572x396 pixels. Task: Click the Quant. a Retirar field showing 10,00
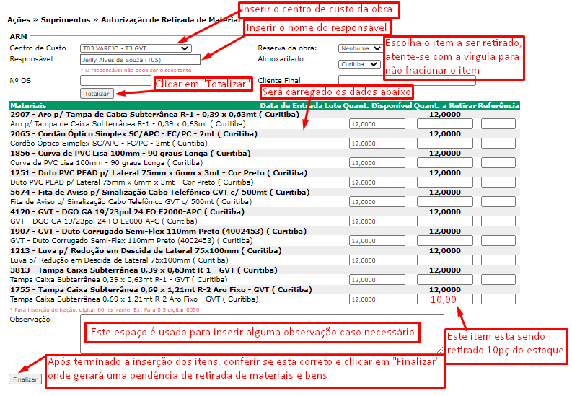coord(445,299)
